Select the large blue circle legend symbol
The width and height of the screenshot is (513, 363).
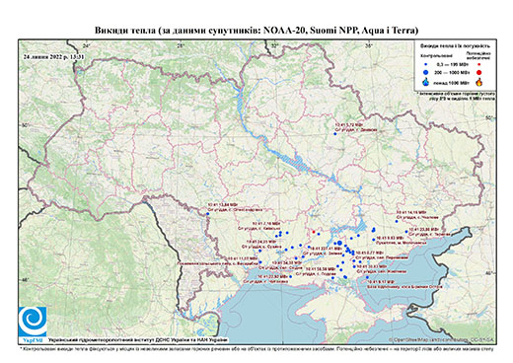tap(426, 72)
